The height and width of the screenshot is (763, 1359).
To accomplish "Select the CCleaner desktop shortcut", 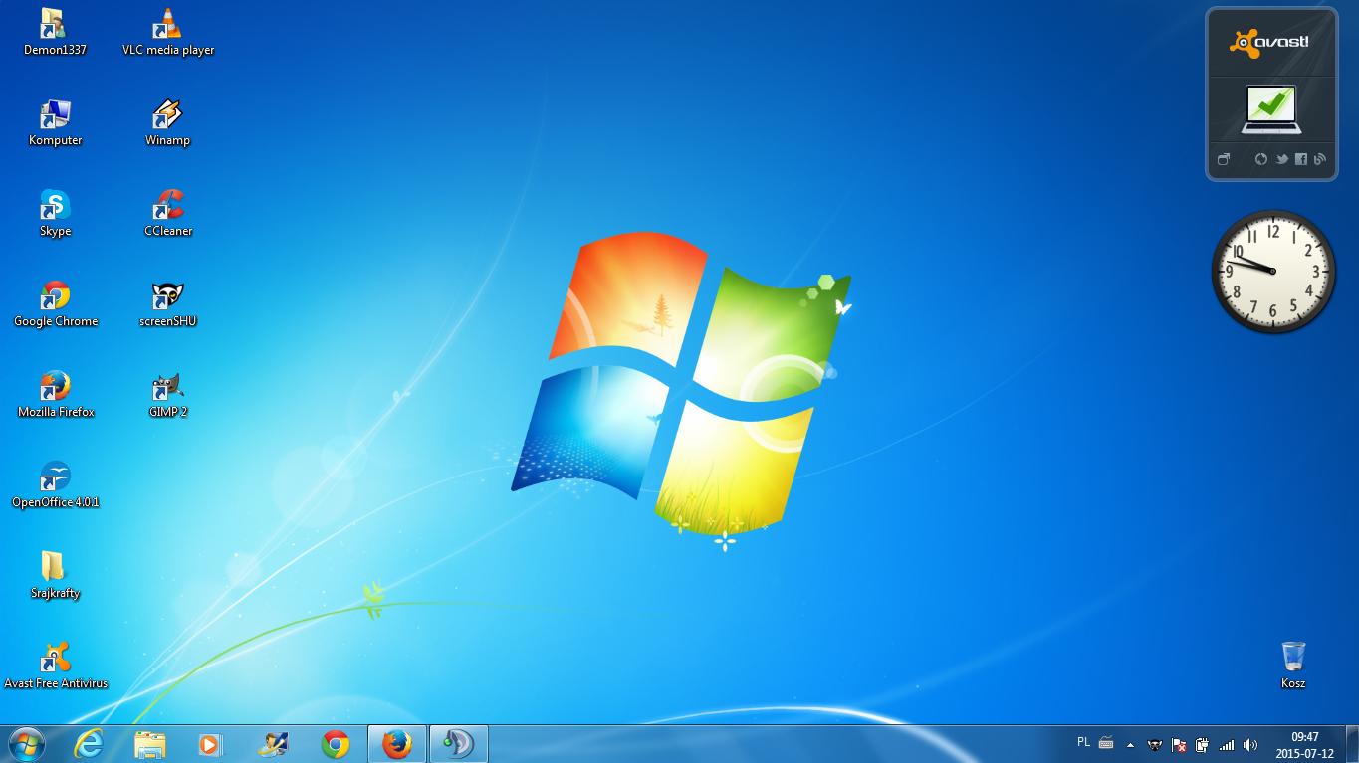I will [x=168, y=213].
